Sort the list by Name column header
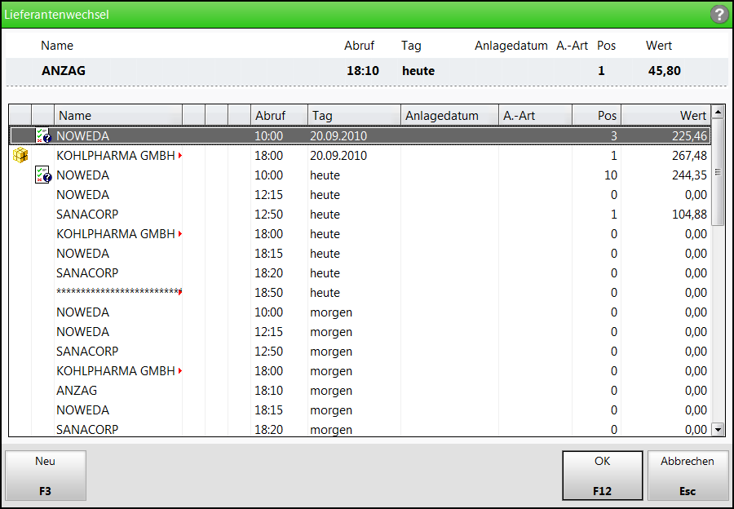Viewport: 734px width, 509px height. [118, 116]
